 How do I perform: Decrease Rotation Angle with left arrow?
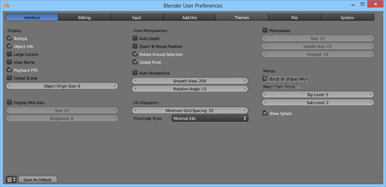click(x=135, y=89)
